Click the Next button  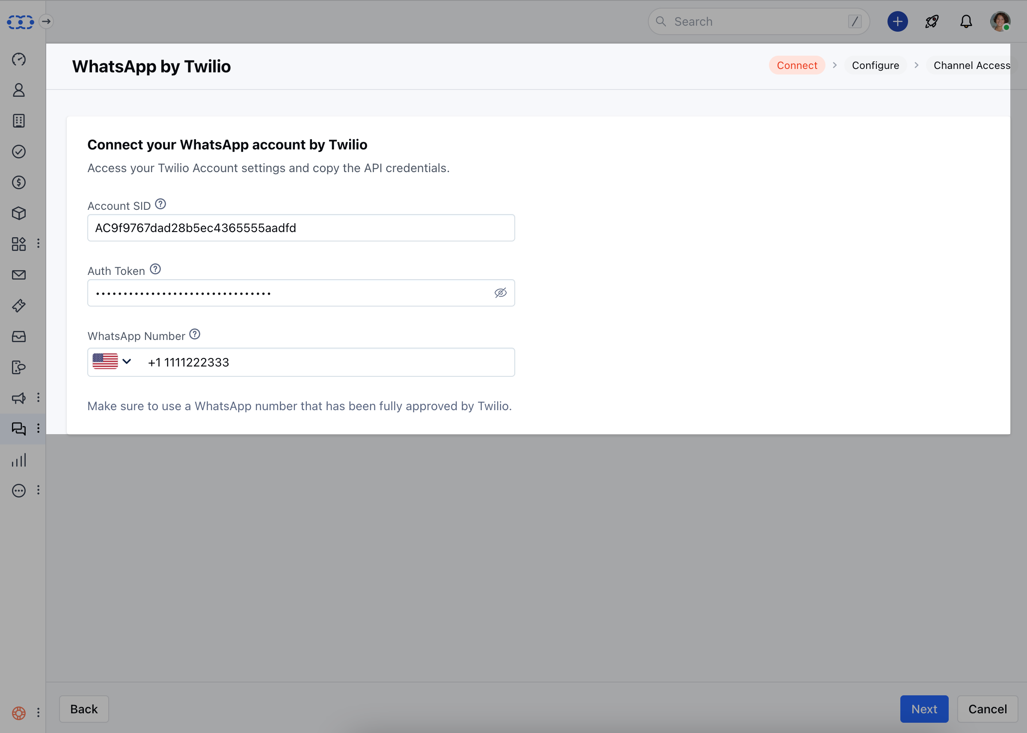coord(924,709)
